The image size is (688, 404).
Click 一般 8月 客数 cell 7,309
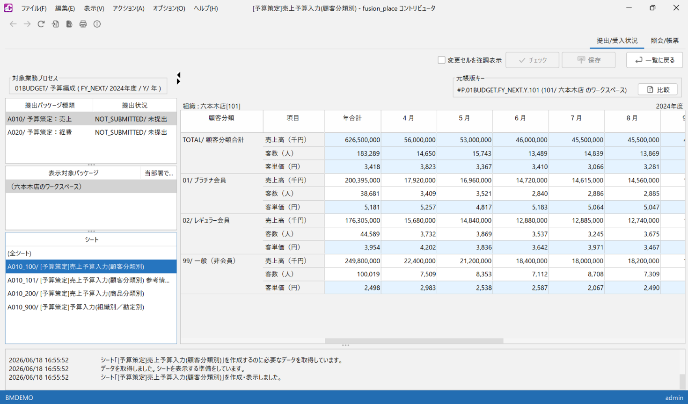pyautogui.click(x=632, y=274)
